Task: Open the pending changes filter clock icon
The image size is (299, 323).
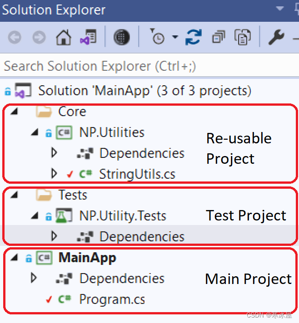Action: (157, 36)
